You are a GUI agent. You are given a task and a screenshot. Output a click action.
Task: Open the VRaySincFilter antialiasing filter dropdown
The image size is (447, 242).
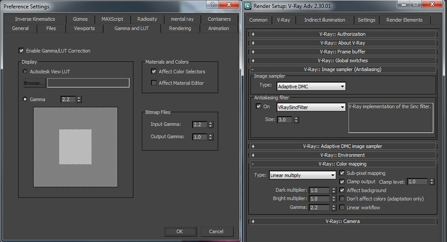[x=311, y=107]
